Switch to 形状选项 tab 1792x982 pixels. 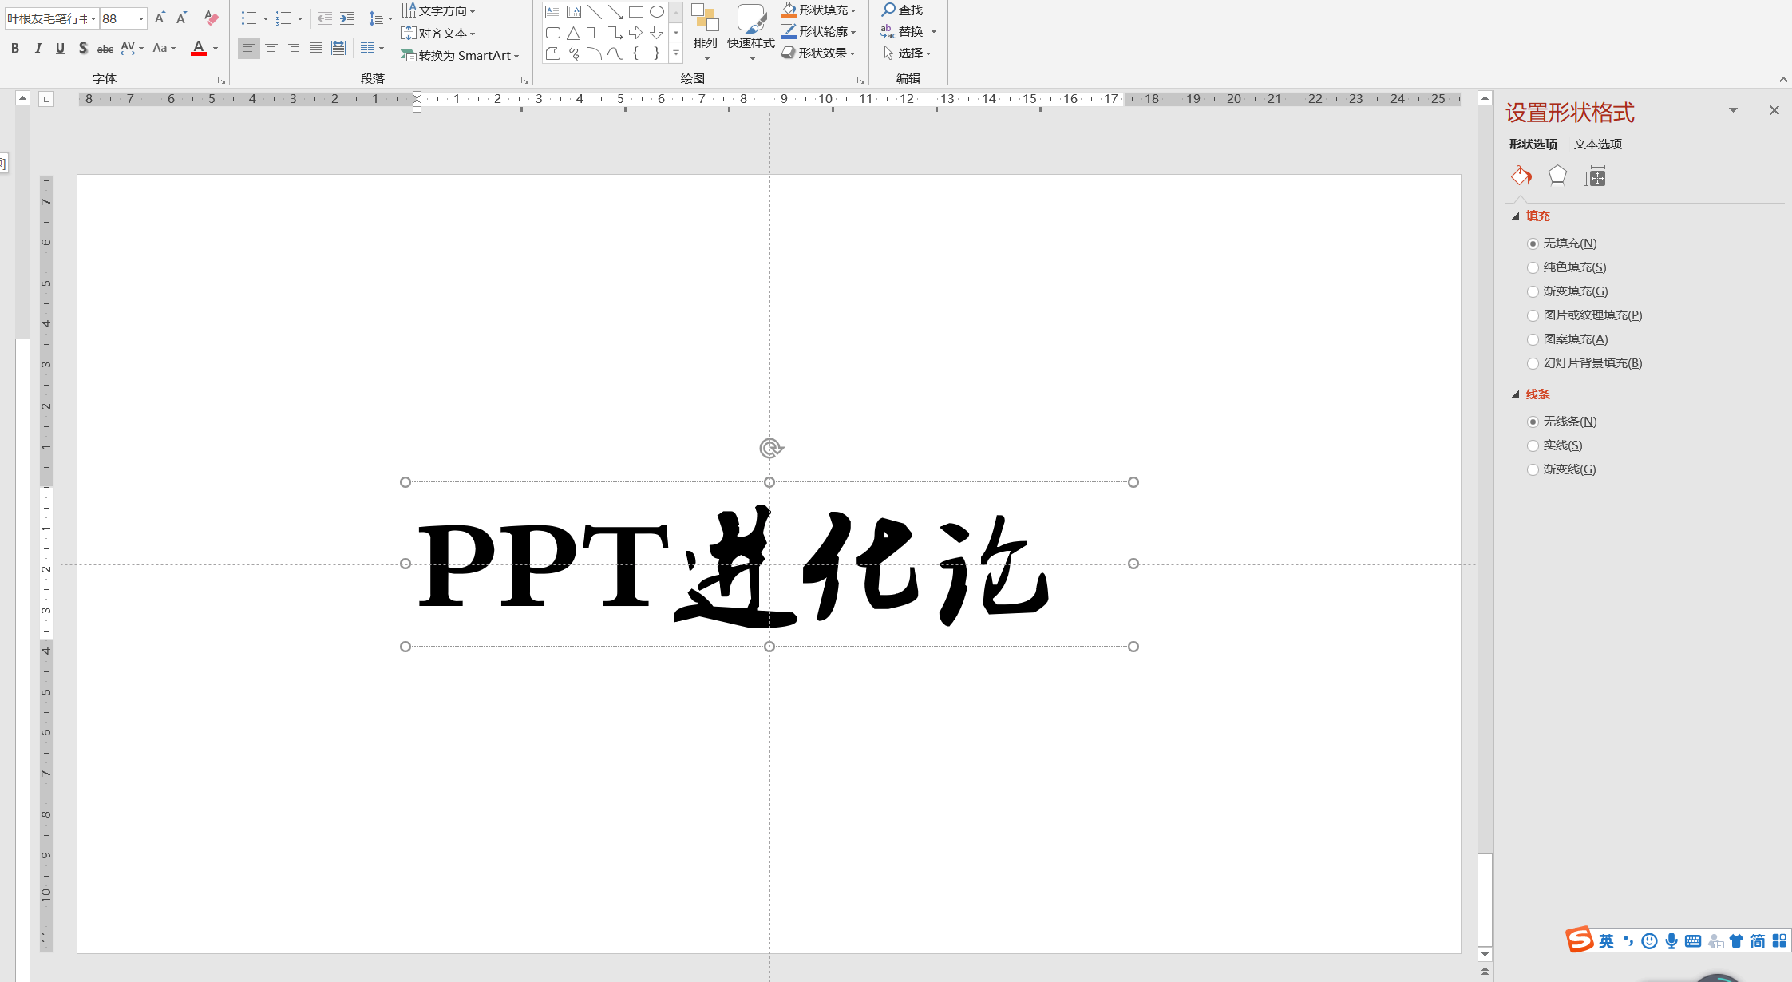1533,145
